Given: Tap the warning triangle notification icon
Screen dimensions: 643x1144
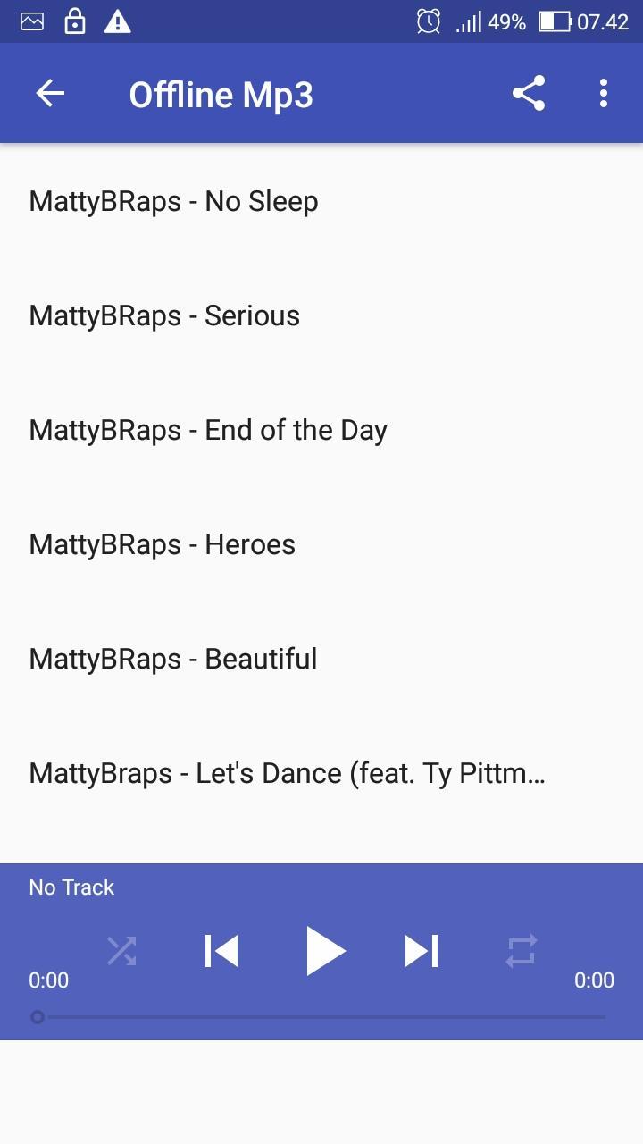Looking at the screenshot, I should [118, 21].
